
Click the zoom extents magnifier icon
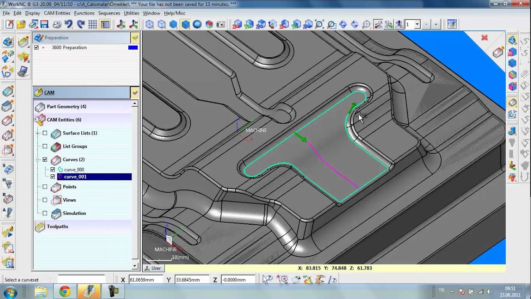(319, 25)
